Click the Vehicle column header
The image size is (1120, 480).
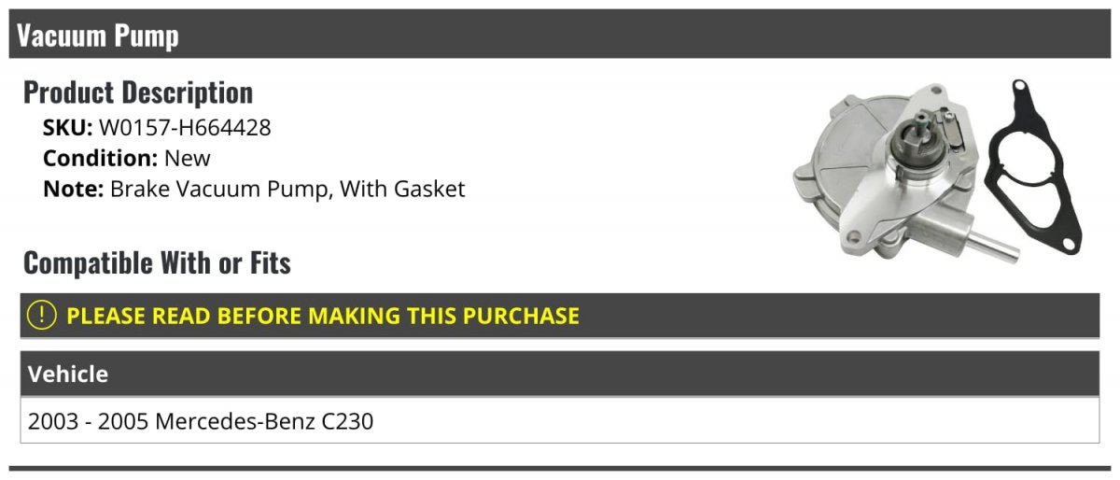[68, 374]
